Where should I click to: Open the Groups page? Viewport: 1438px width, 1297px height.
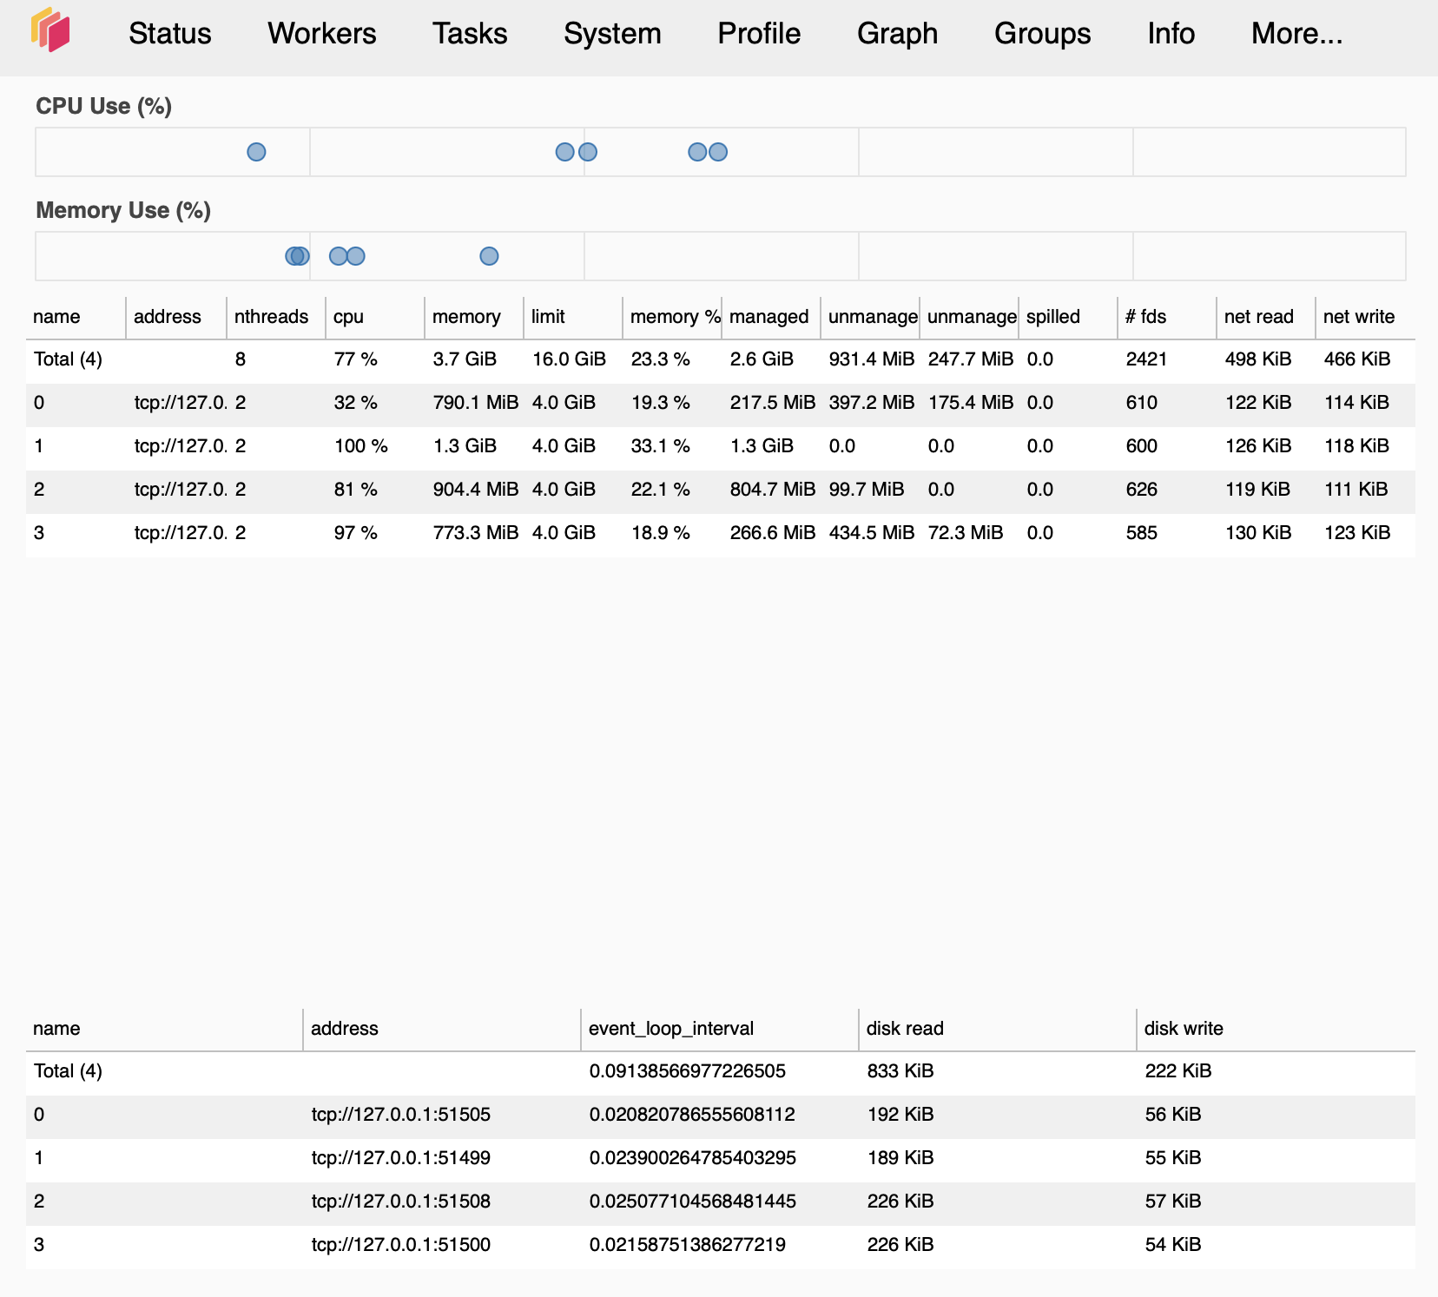click(1041, 34)
